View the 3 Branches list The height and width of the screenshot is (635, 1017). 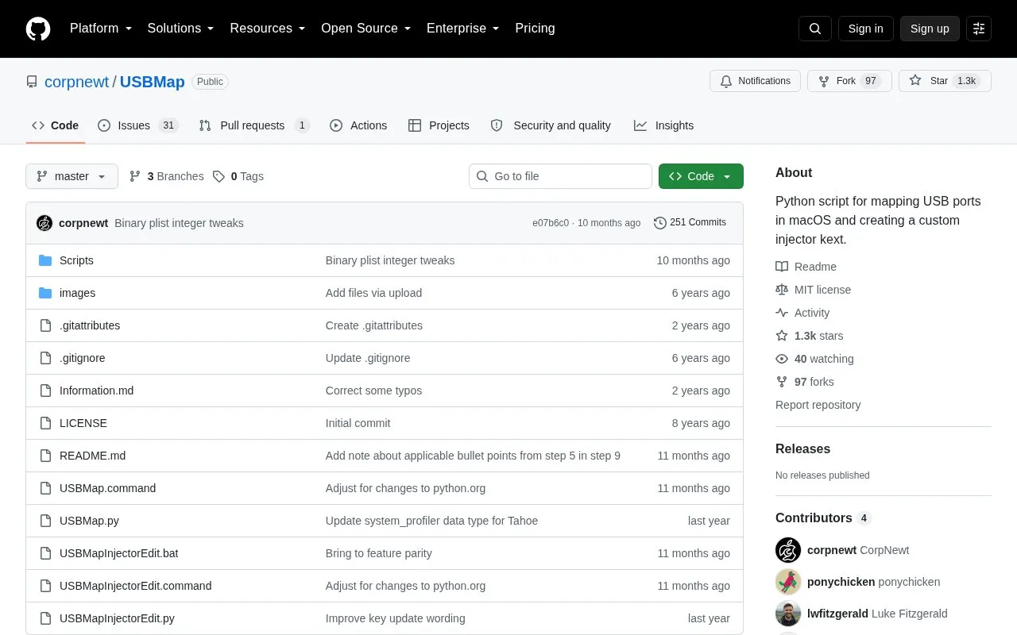[x=166, y=176]
